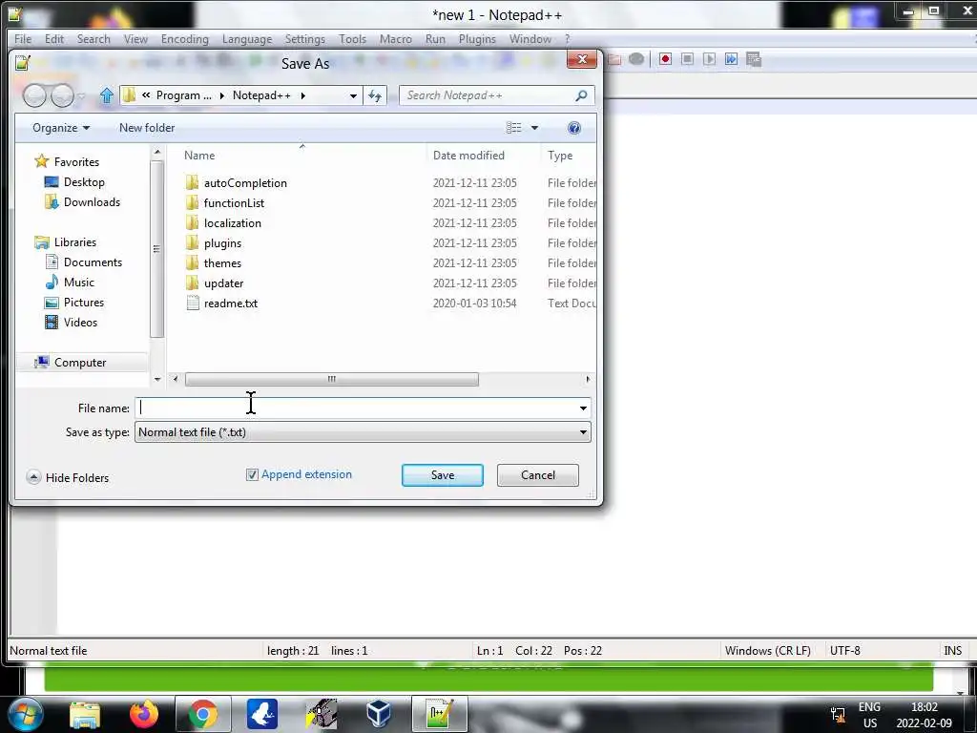Open VirtualBox from the taskbar

click(379, 714)
